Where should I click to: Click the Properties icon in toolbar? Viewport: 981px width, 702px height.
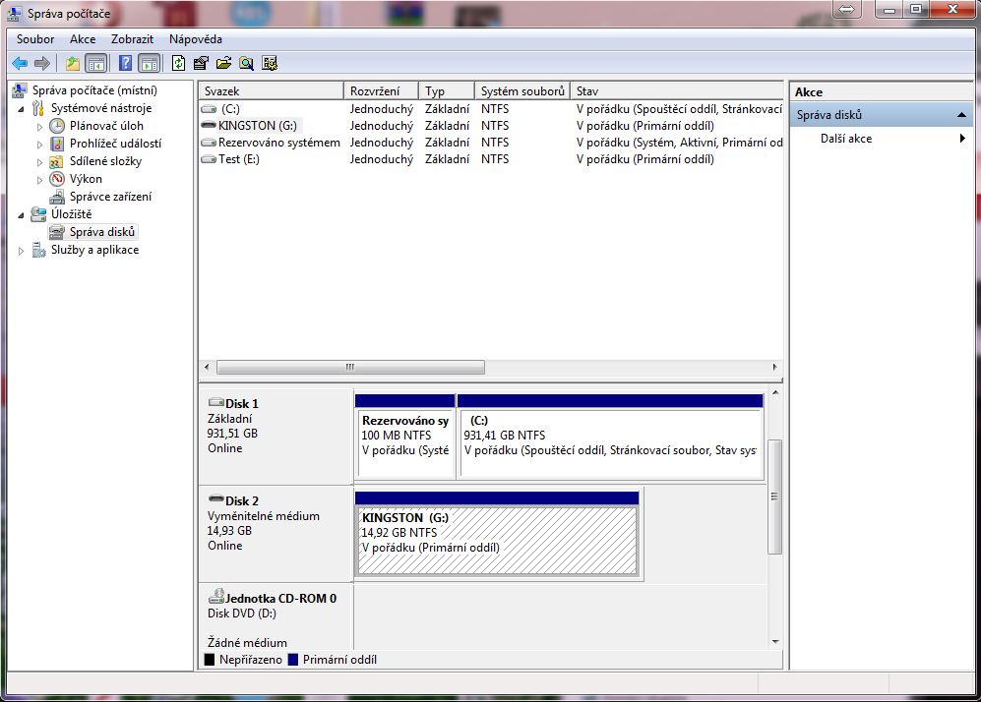(201, 63)
